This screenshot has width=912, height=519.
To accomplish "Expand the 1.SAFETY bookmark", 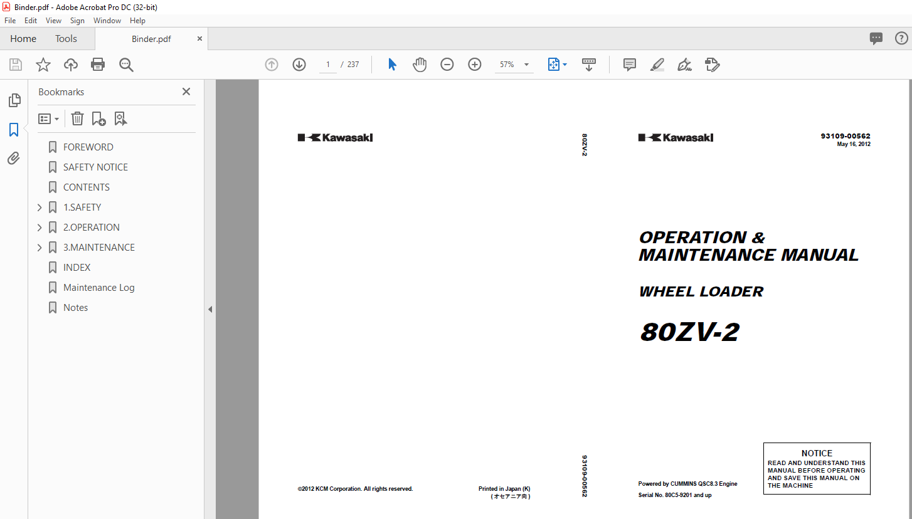I will (40, 207).
